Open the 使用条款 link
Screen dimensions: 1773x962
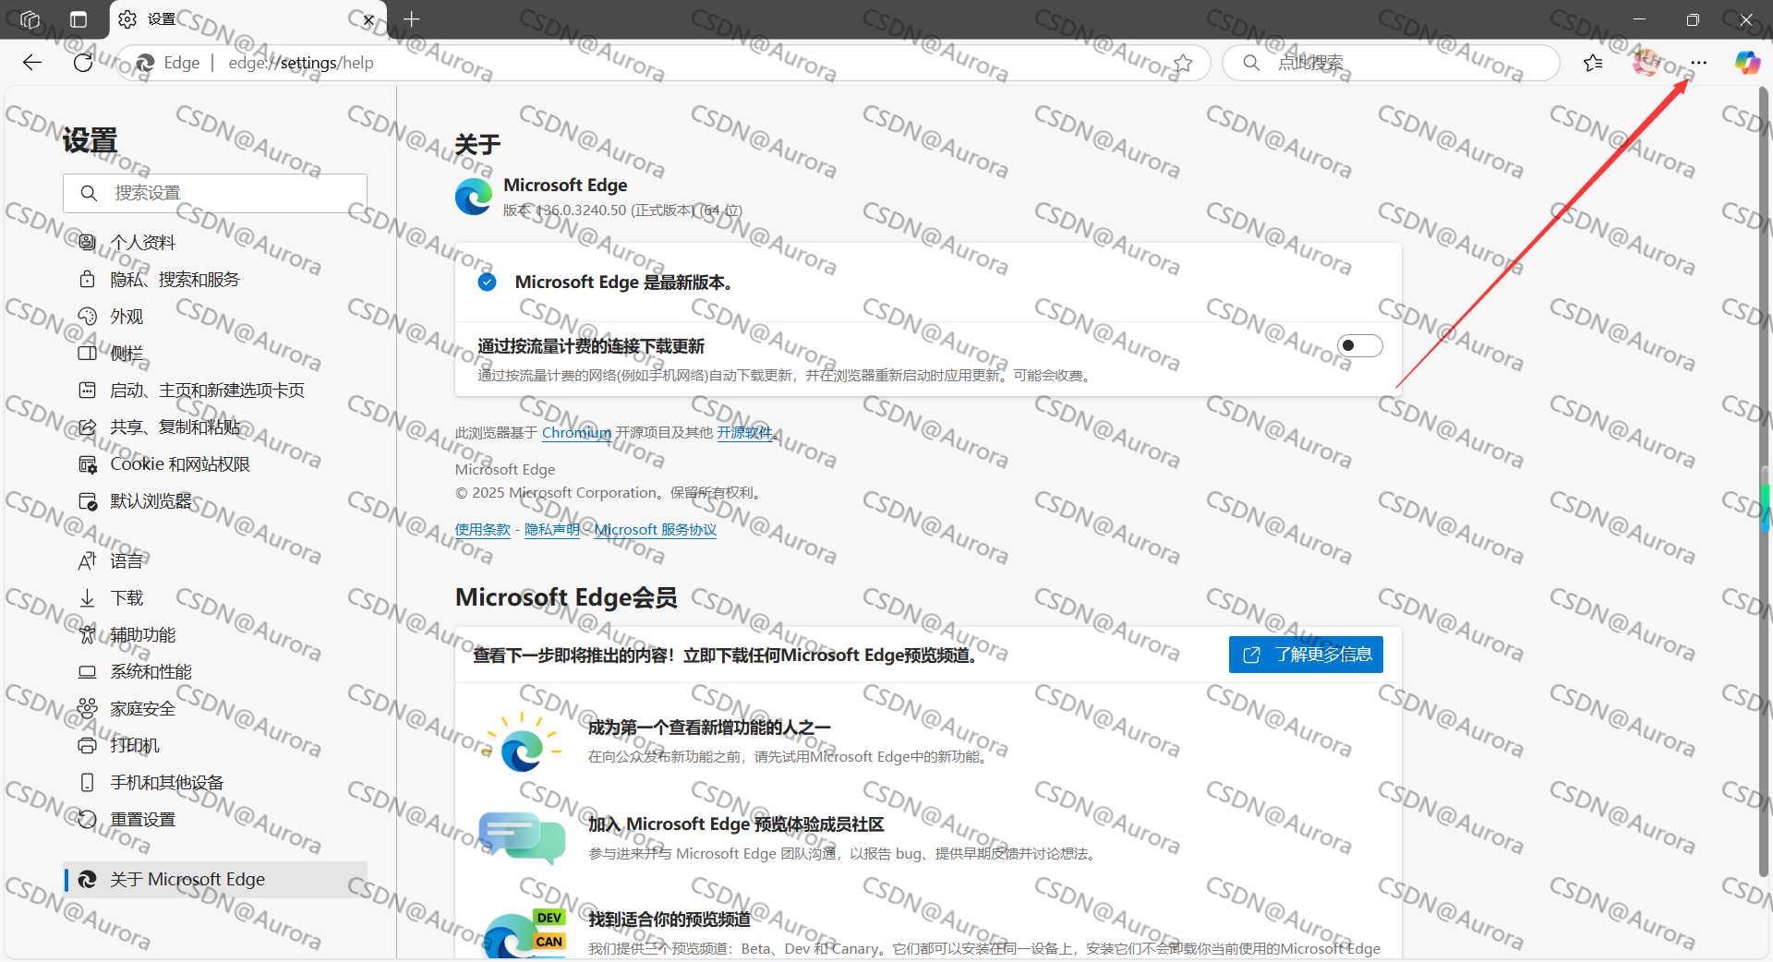coord(483,529)
